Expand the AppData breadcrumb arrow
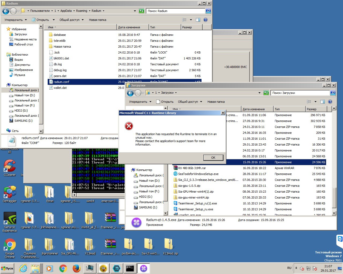The image size is (343, 274). click(74, 11)
